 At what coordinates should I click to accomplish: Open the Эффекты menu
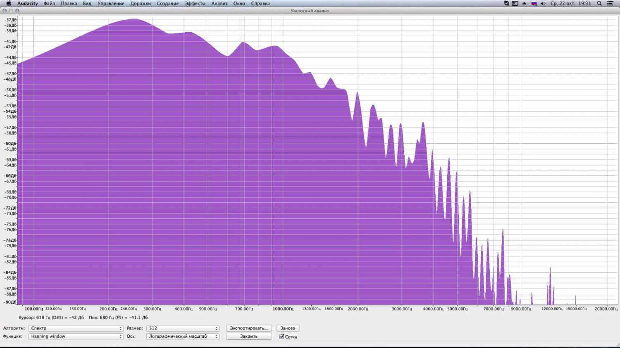point(195,3)
